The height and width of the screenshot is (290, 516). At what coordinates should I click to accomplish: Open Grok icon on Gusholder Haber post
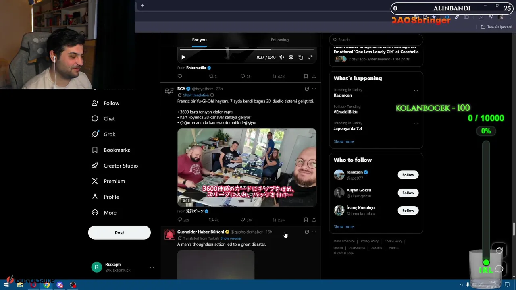pos(307,232)
